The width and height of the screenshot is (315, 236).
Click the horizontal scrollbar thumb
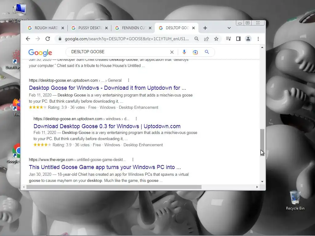114,187
